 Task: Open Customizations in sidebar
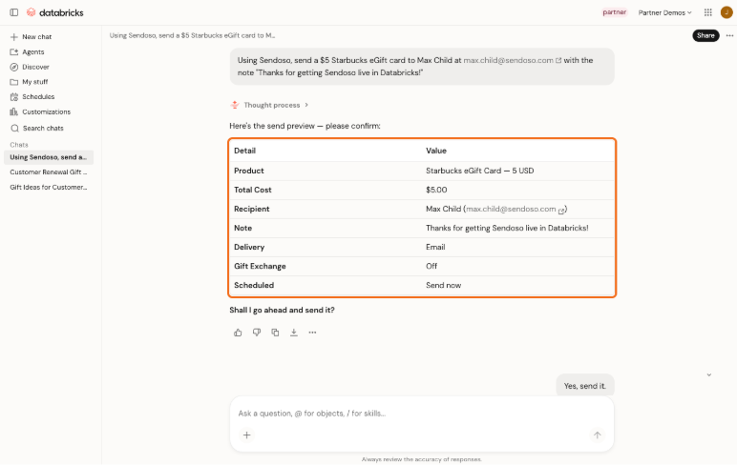(40, 111)
